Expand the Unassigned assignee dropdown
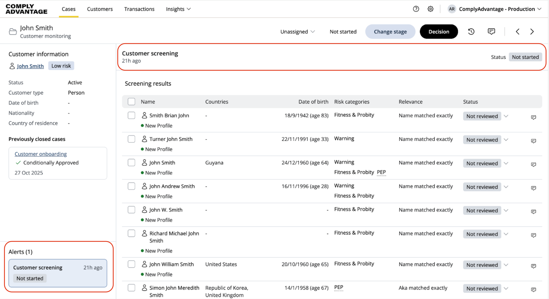 [x=297, y=32]
